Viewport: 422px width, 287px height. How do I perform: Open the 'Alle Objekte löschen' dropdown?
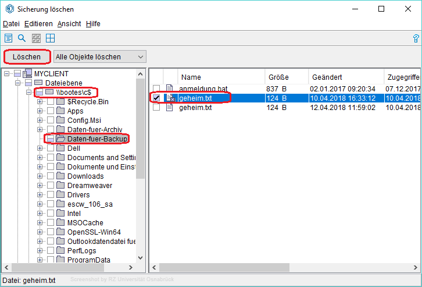(99, 56)
